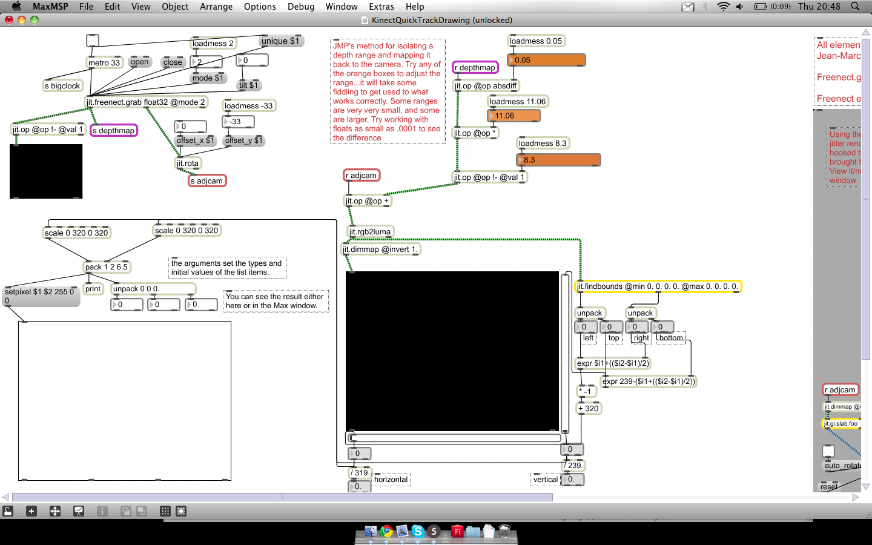
Task: Click the Inspector info icon
Action: tap(102, 511)
